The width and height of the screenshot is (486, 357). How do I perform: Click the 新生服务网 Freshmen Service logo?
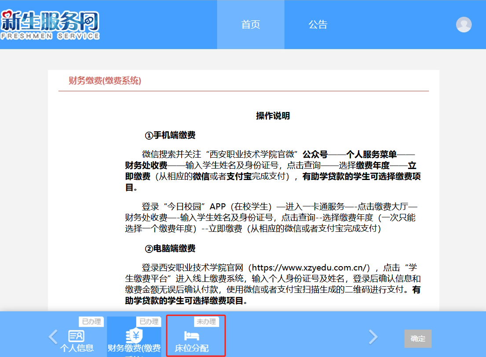point(50,25)
